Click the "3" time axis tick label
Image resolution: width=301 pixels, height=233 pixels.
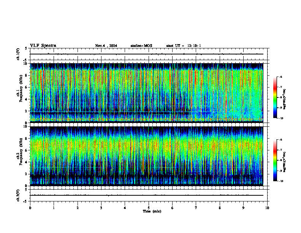(101, 208)
